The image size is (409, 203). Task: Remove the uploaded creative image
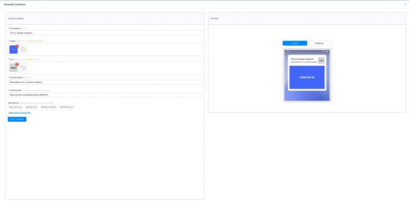tap(17, 46)
